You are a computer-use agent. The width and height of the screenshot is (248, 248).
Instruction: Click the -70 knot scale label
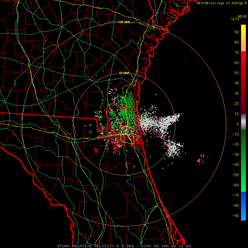click(236, 195)
